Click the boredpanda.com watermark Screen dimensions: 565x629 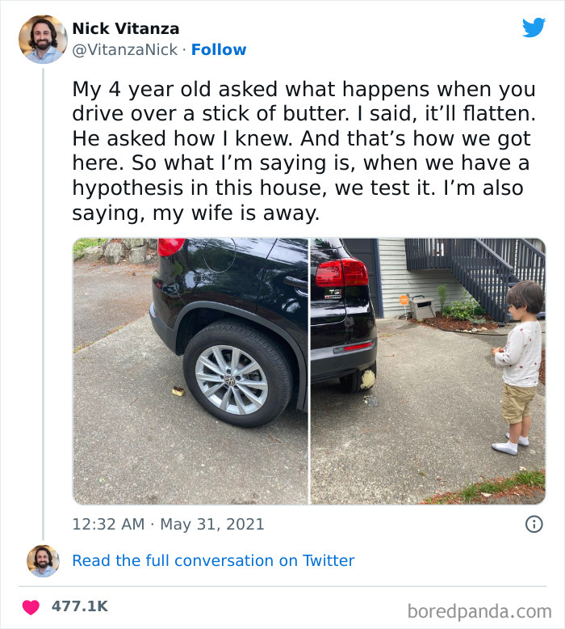click(x=479, y=610)
